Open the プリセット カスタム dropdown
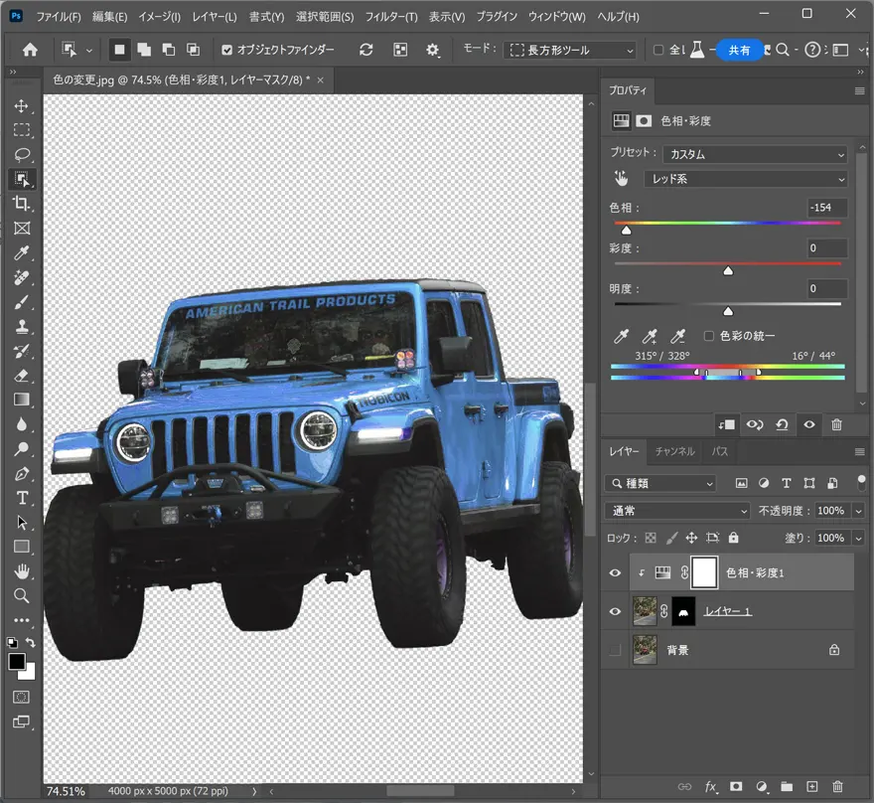 755,154
